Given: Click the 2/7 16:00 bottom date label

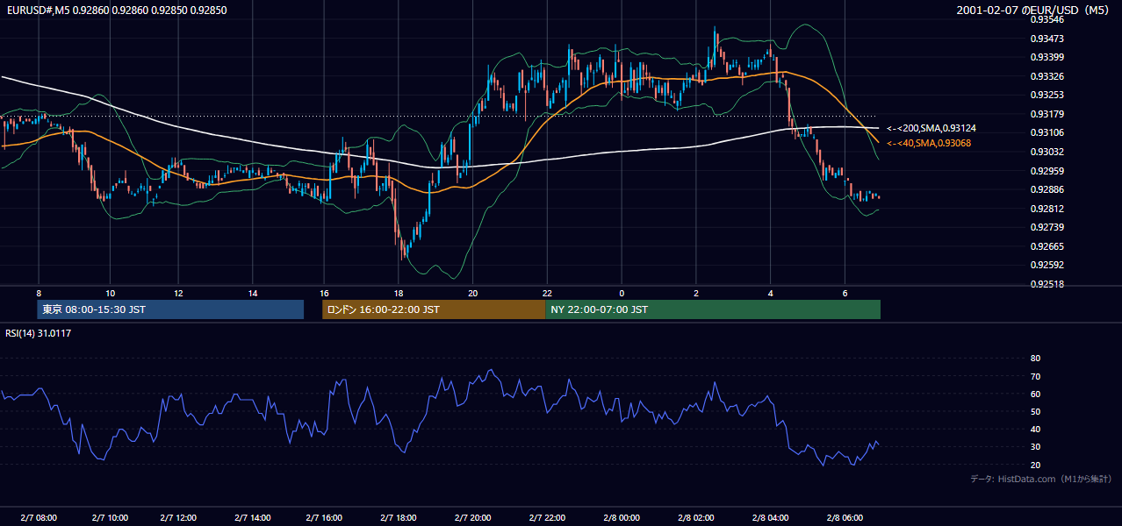Looking at the screenshot, I should point(324,518).
